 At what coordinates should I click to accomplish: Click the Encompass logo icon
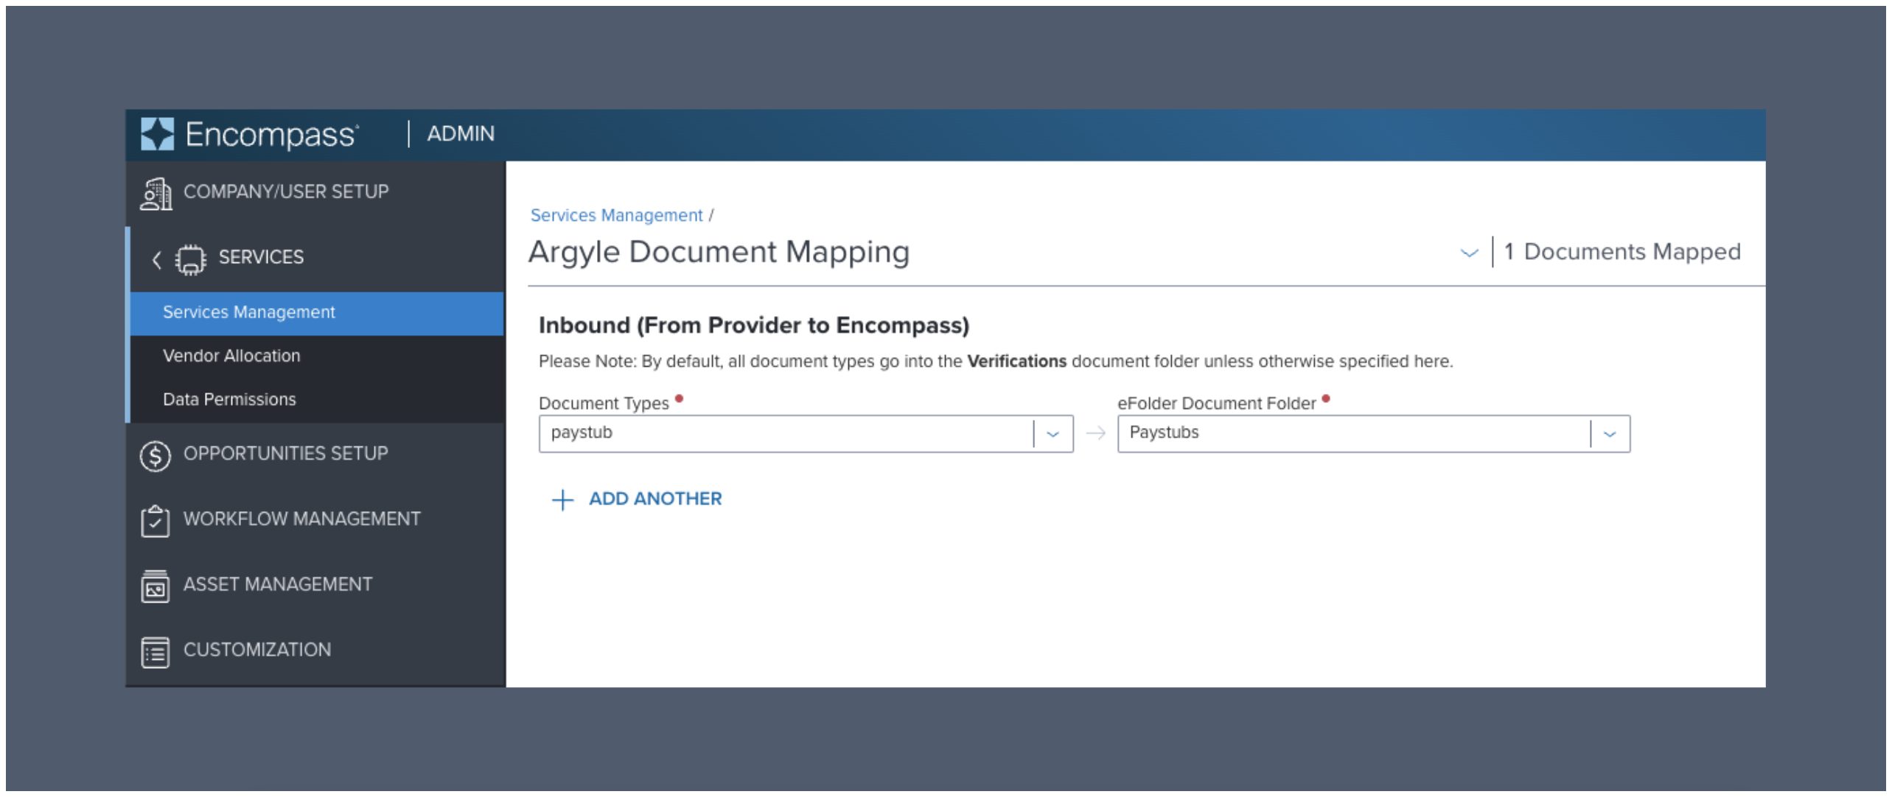(x=158, y=133)
